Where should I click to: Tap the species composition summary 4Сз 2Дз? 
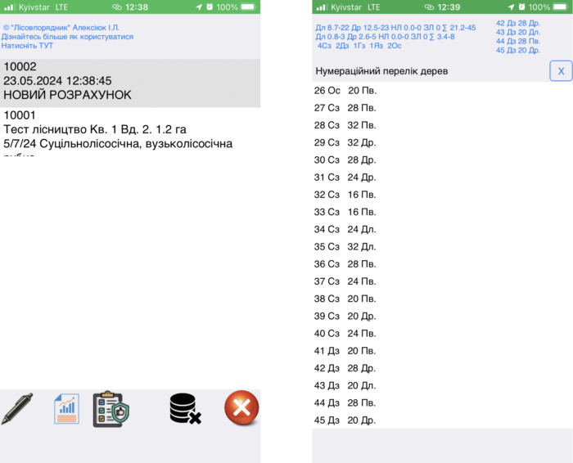click(x=359, y=46)
